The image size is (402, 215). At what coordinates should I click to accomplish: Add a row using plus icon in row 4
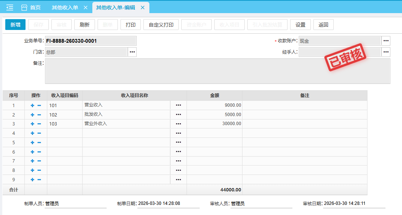(x=32, y=133)
